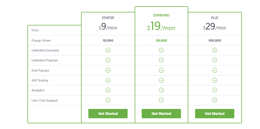The image size is (260, 129).
Task: Click Standard plan Exit PopUps checkmark icon
Action: click(161, 70)
